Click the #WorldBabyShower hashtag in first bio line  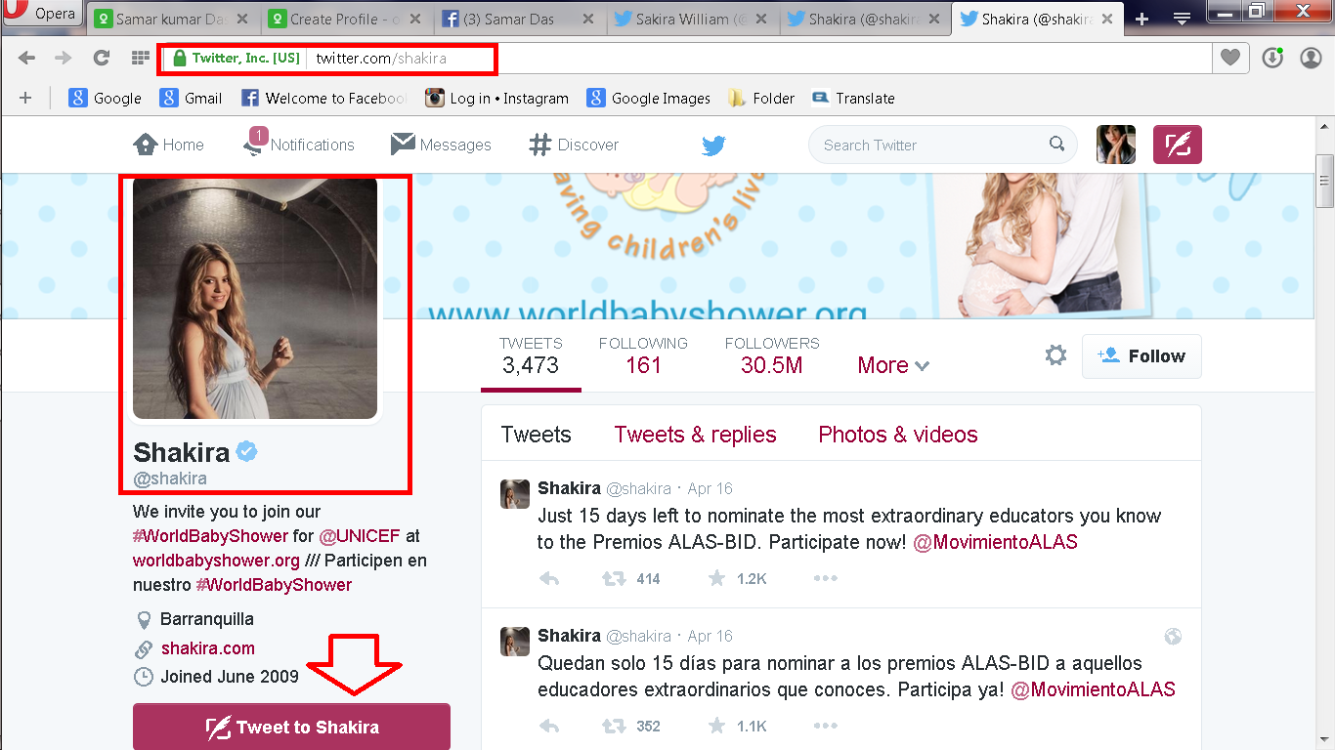click(x=210, y=535)
